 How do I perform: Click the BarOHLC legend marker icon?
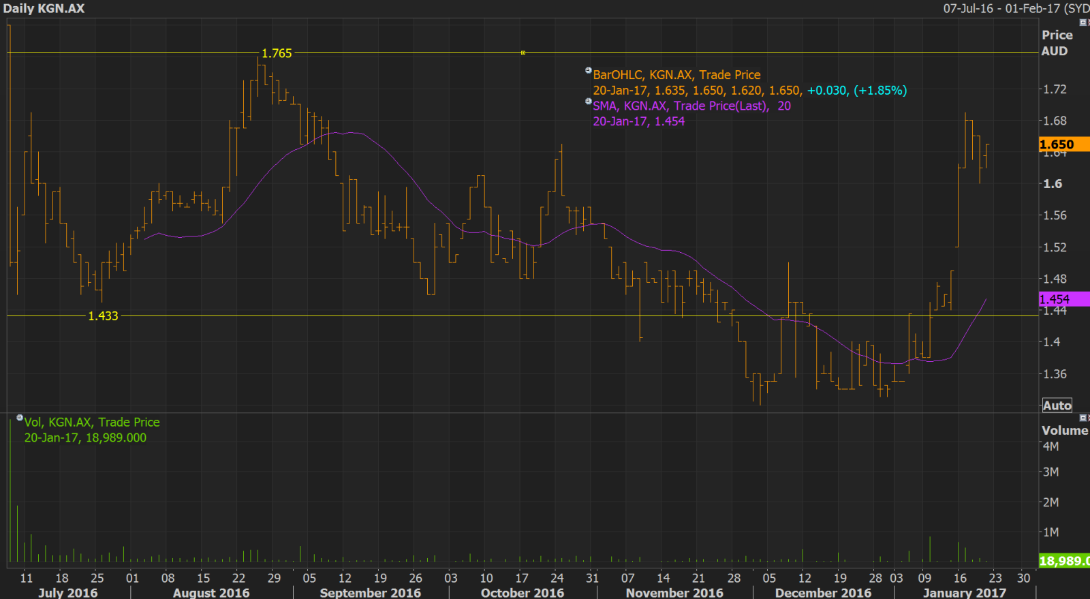click(x=589, y=70)
